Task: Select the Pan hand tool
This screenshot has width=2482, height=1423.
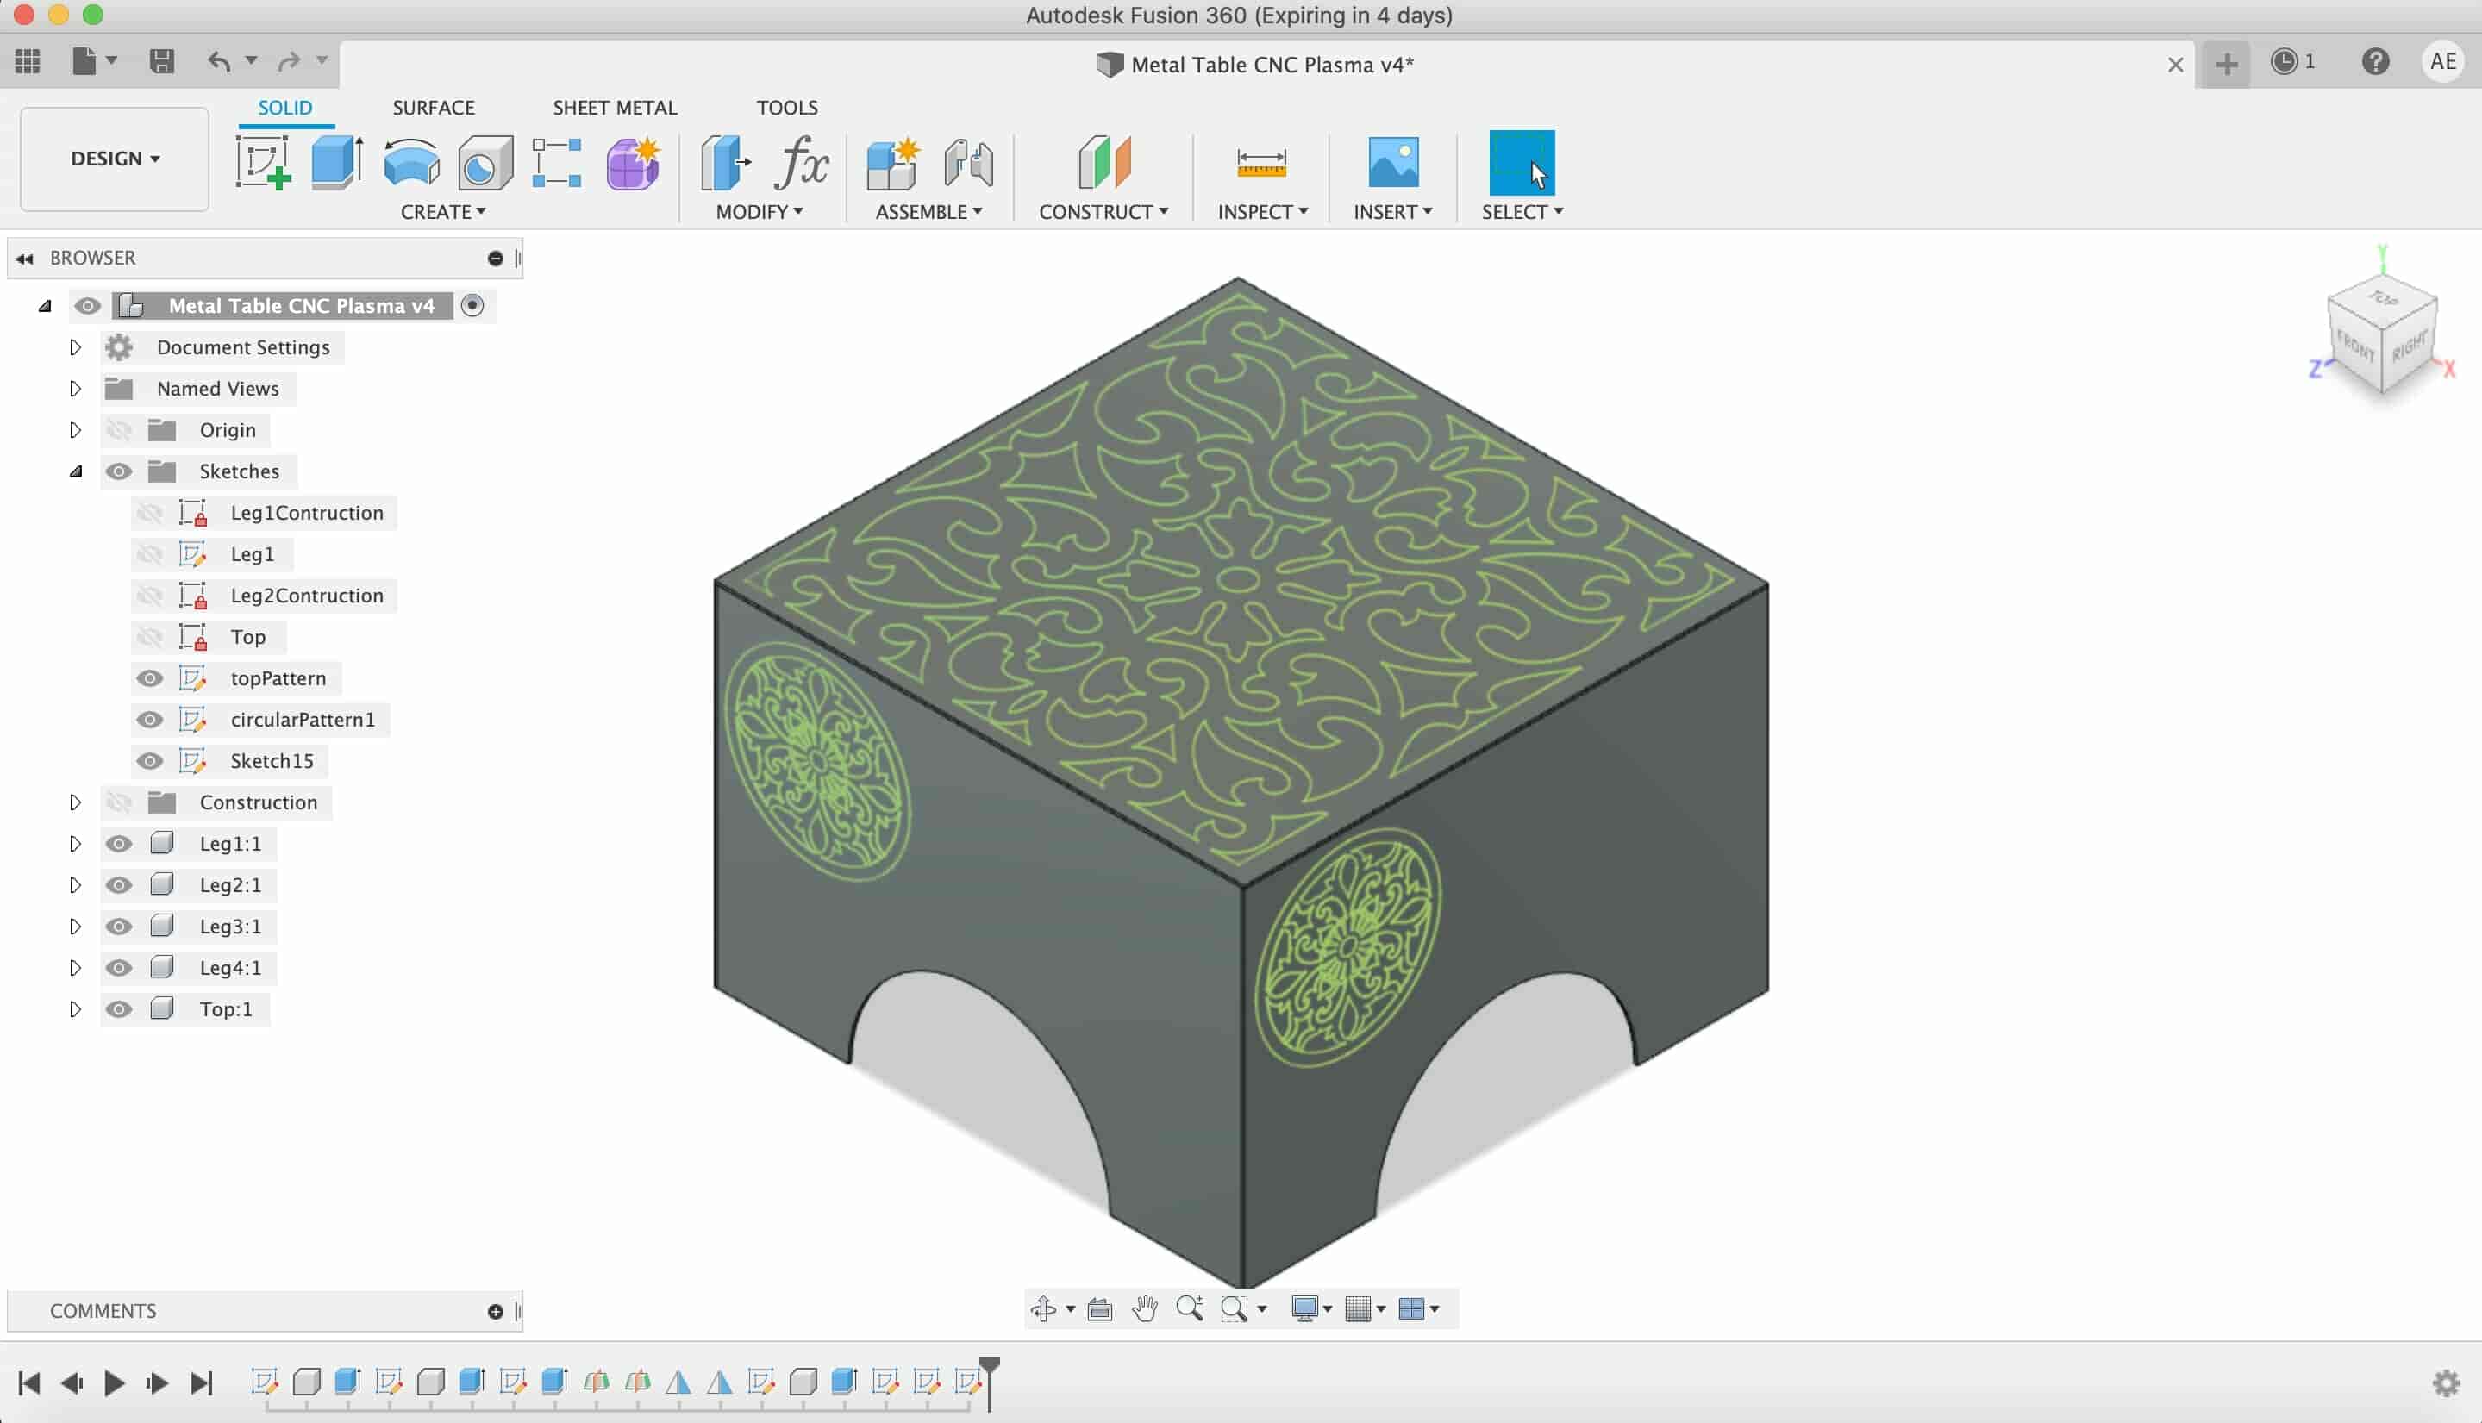Action: 1145,1308
